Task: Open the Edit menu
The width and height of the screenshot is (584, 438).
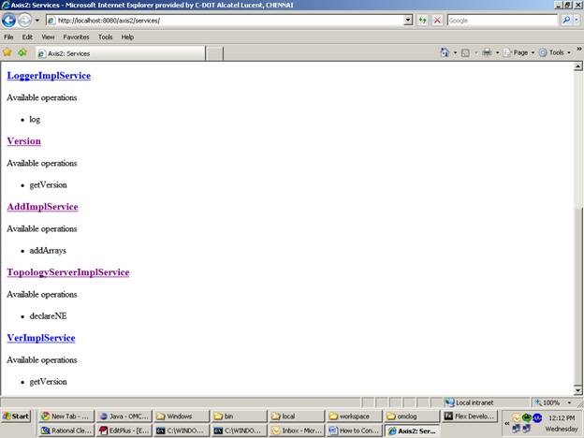Action: point(27,36)
